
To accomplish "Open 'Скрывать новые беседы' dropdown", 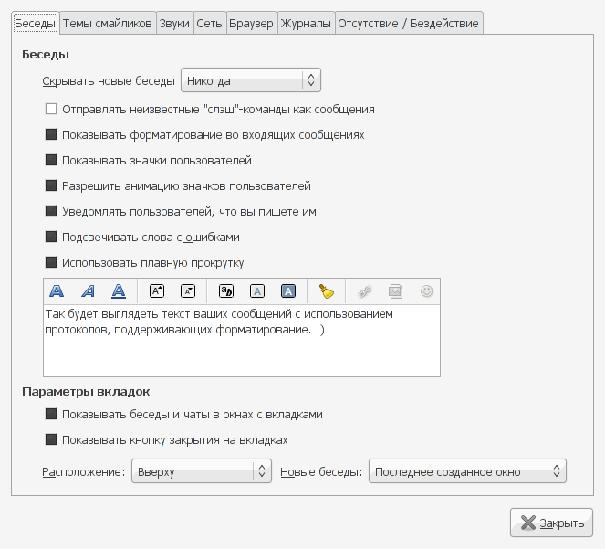I will (251, 80).
